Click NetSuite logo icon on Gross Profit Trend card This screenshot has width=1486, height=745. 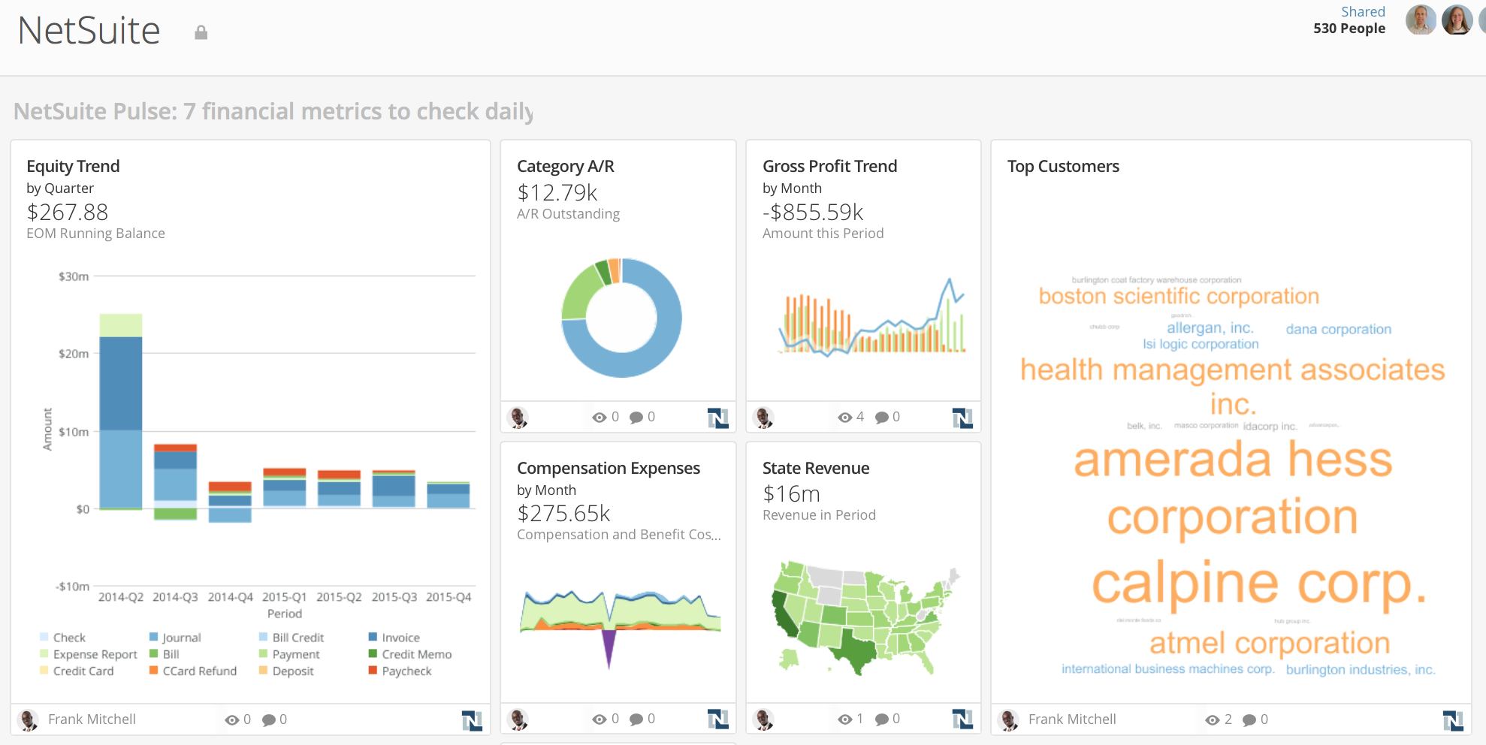962,418
